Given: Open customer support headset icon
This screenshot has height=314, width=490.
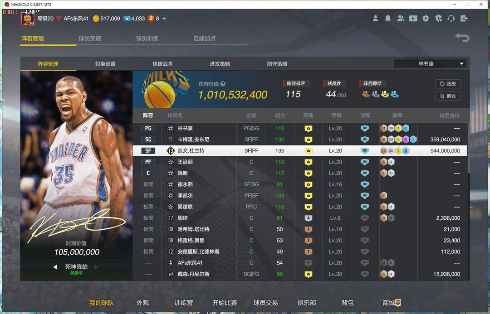Looking at the screenshot, I should tap(451, 19).
